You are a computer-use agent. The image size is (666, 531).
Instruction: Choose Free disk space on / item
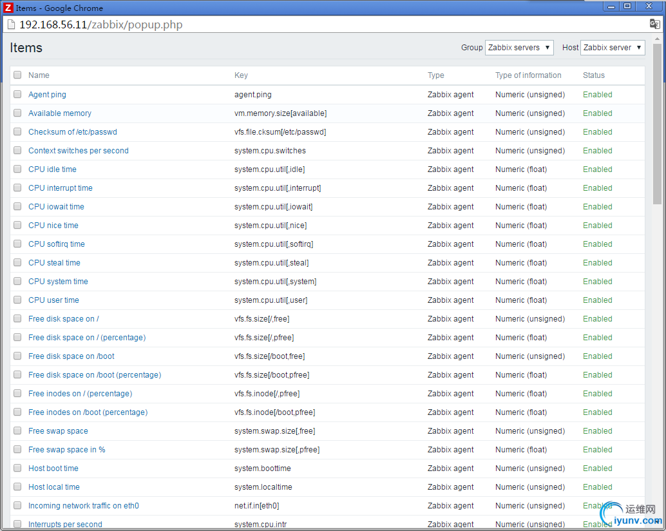(x=64, y=318)
